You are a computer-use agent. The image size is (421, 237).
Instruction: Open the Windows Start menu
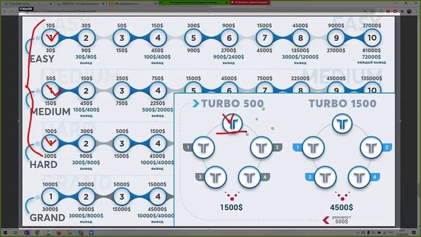pos(5,232)
